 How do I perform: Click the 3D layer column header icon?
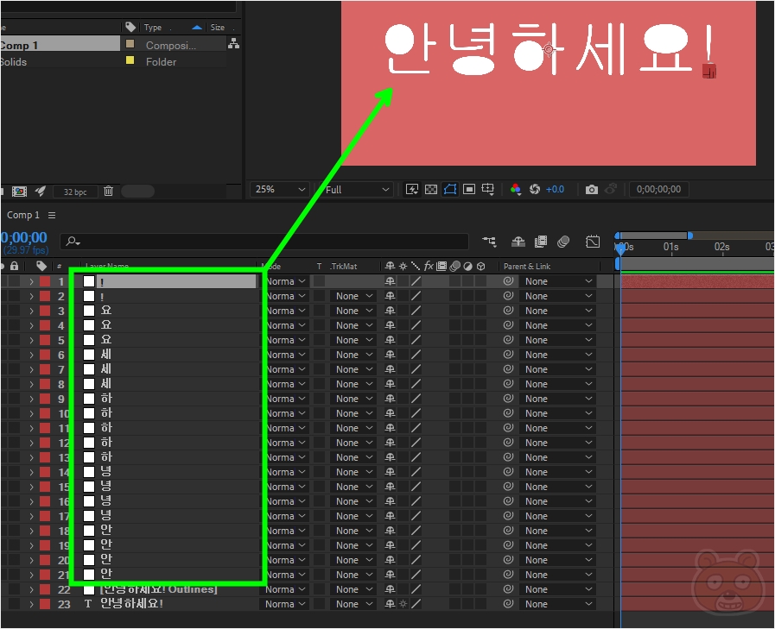click(x=481, y=267)
